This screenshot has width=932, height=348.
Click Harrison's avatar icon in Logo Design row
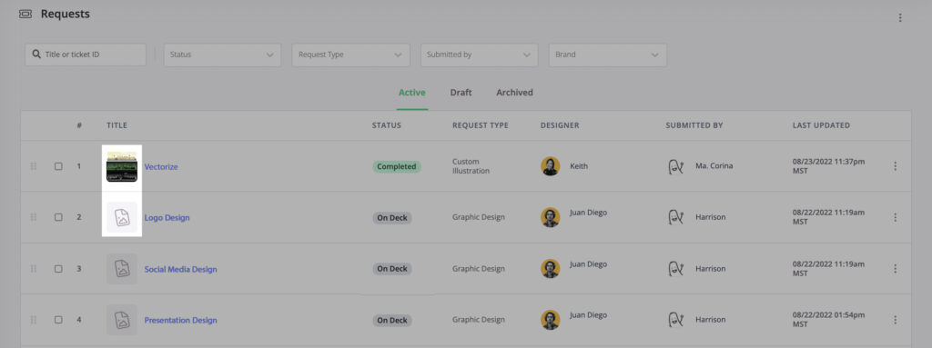[676, 217]
